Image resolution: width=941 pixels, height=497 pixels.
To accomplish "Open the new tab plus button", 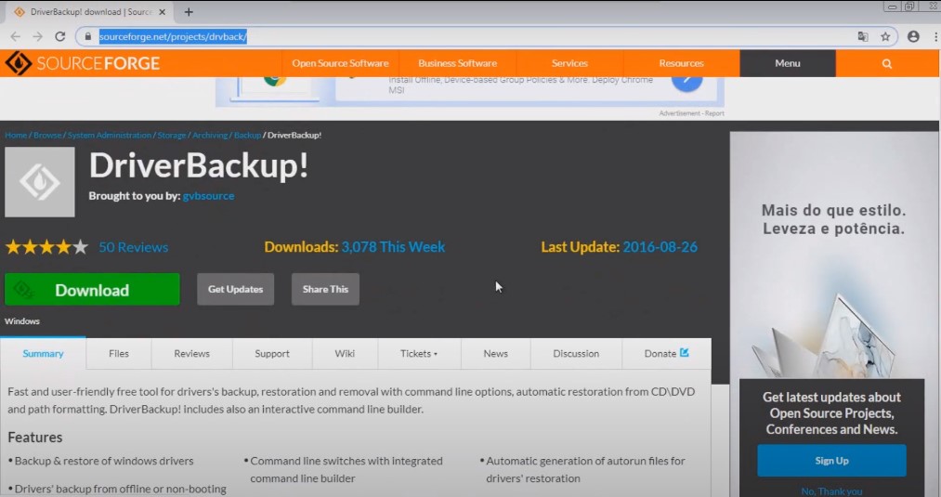I will pyautogui.click(x=189, y=12).
